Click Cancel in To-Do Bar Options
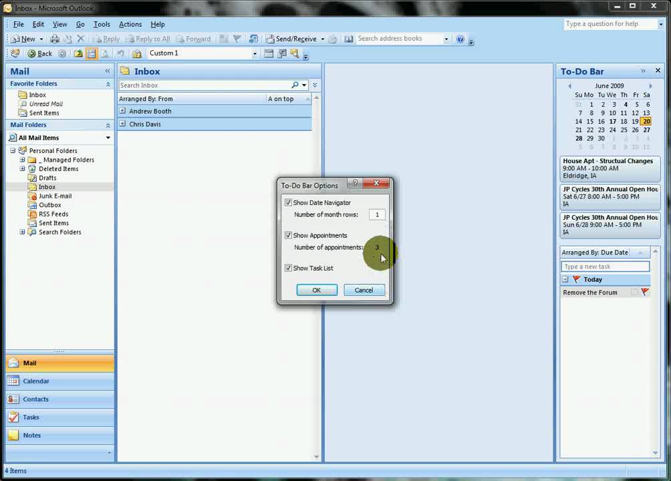Image resolution: width=671 pixels, height=481 pixels. click(x=364, y=290)
